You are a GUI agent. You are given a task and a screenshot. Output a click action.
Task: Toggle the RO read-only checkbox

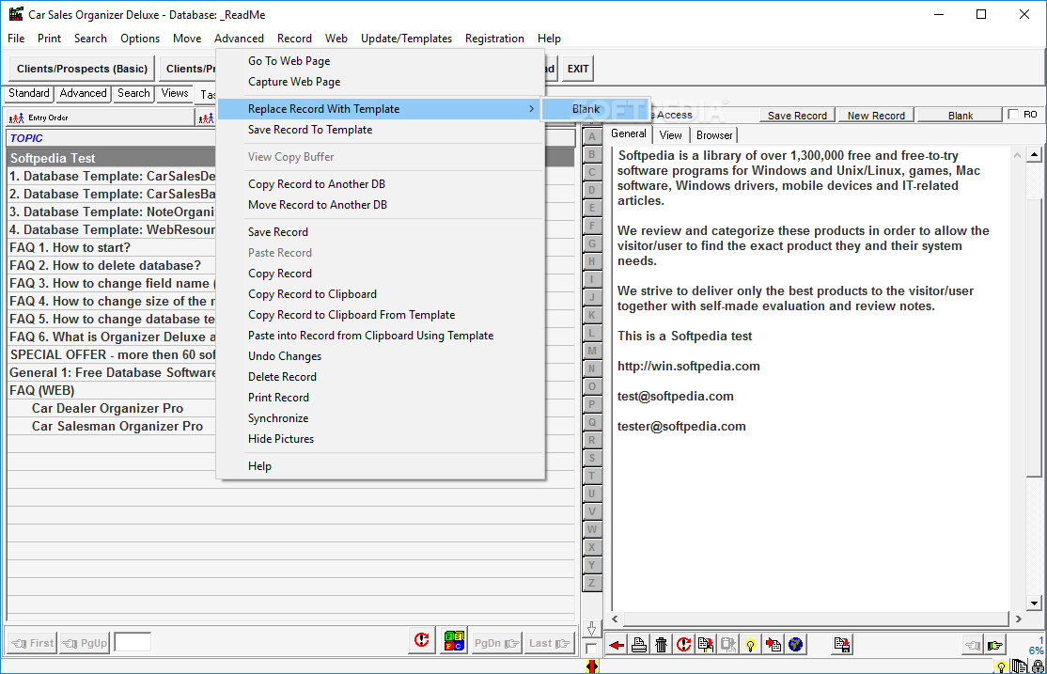click(1013, 115)
